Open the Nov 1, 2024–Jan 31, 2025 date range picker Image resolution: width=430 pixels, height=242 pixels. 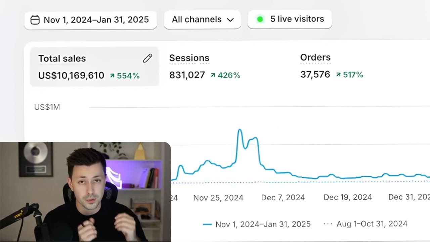(91, 20)
